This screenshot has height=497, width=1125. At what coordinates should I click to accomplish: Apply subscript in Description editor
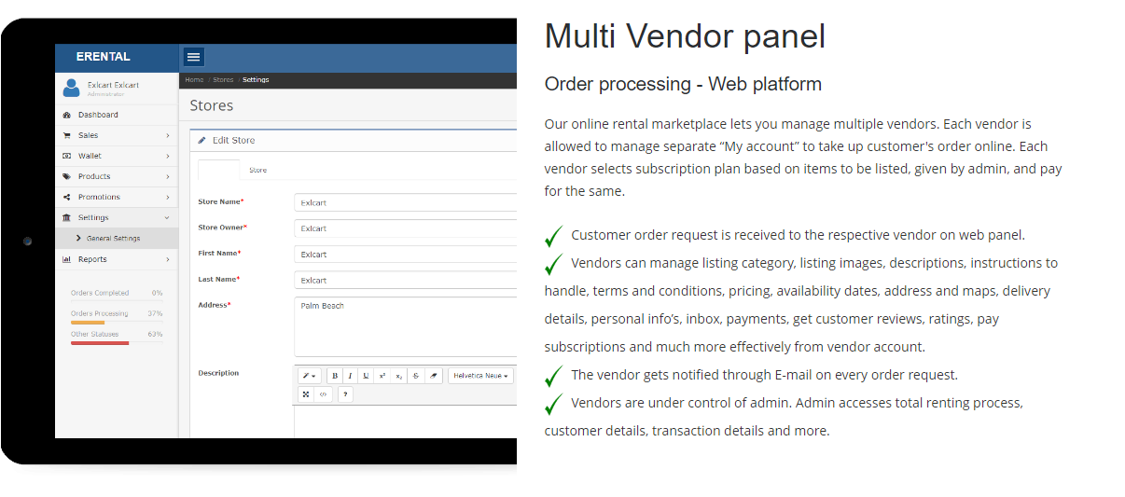398,376
